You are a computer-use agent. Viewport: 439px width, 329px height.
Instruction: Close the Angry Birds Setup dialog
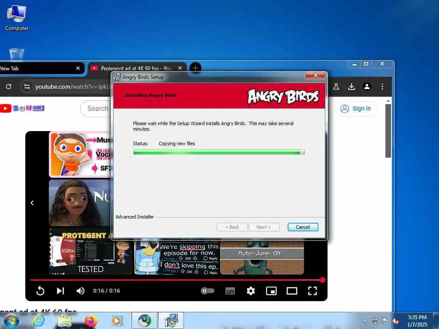pyautogui.click(x=316, y=75)
